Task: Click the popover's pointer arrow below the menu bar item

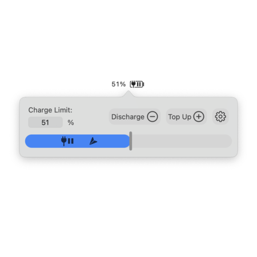Action: (x=128, y=94)
